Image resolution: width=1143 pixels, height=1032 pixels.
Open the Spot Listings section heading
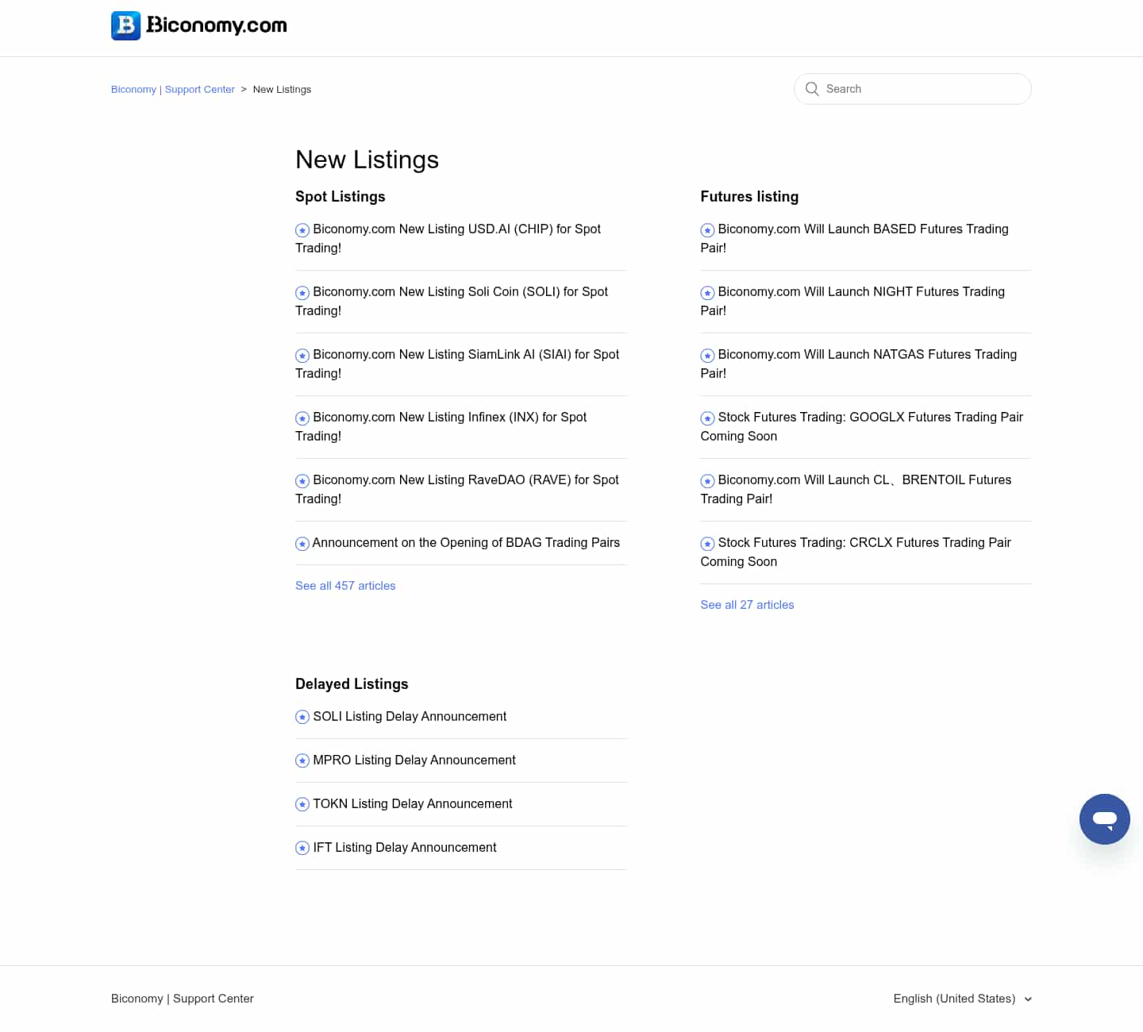pos(340,197)
